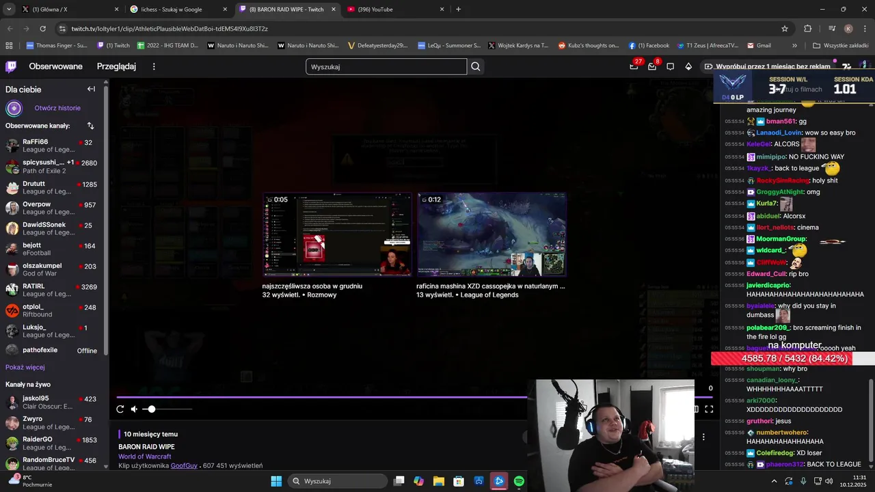Open bejott eFootball channel in sidebar
Screen dimensions: 875x492
click(x=51, y=249)
